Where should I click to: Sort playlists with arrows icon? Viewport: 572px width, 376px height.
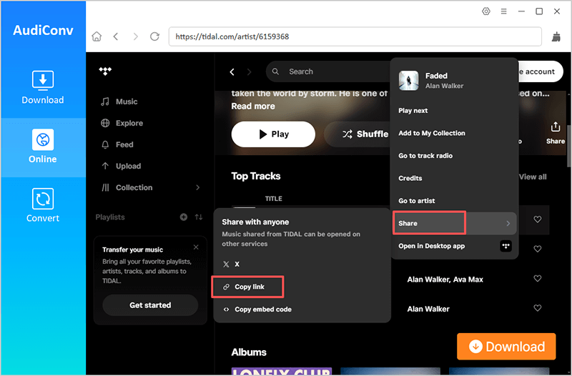199,217
